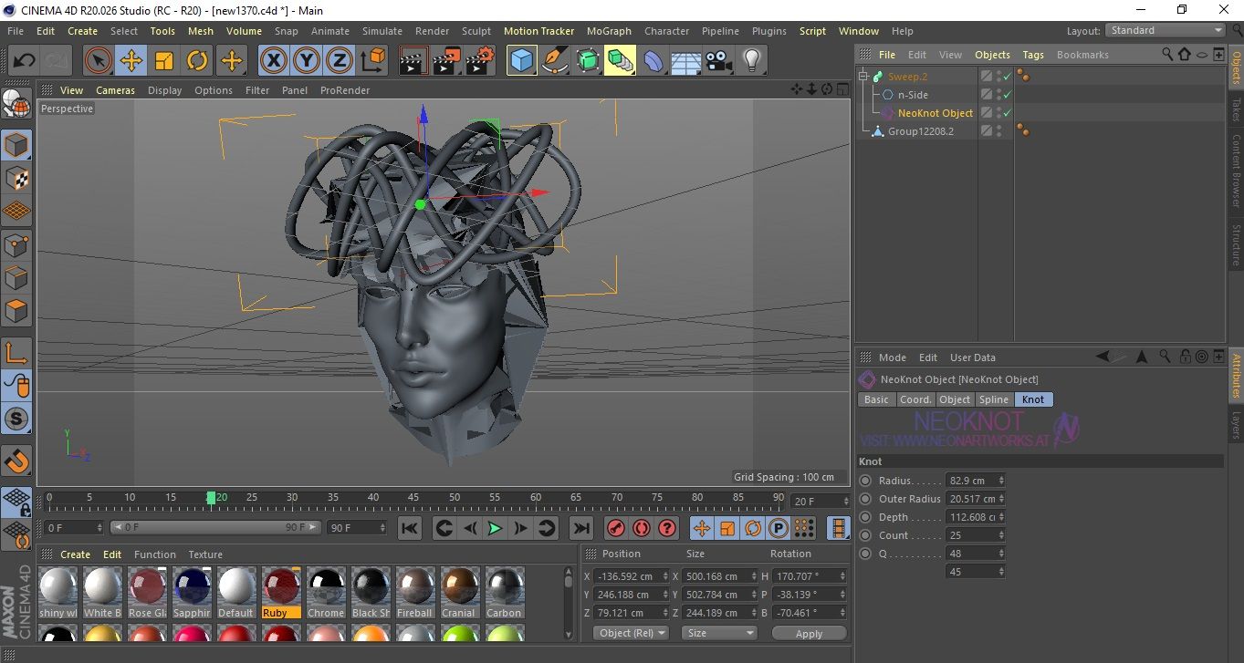Open the Spline Pen tool
The image size is (1244, 663).
pos(555,61)
